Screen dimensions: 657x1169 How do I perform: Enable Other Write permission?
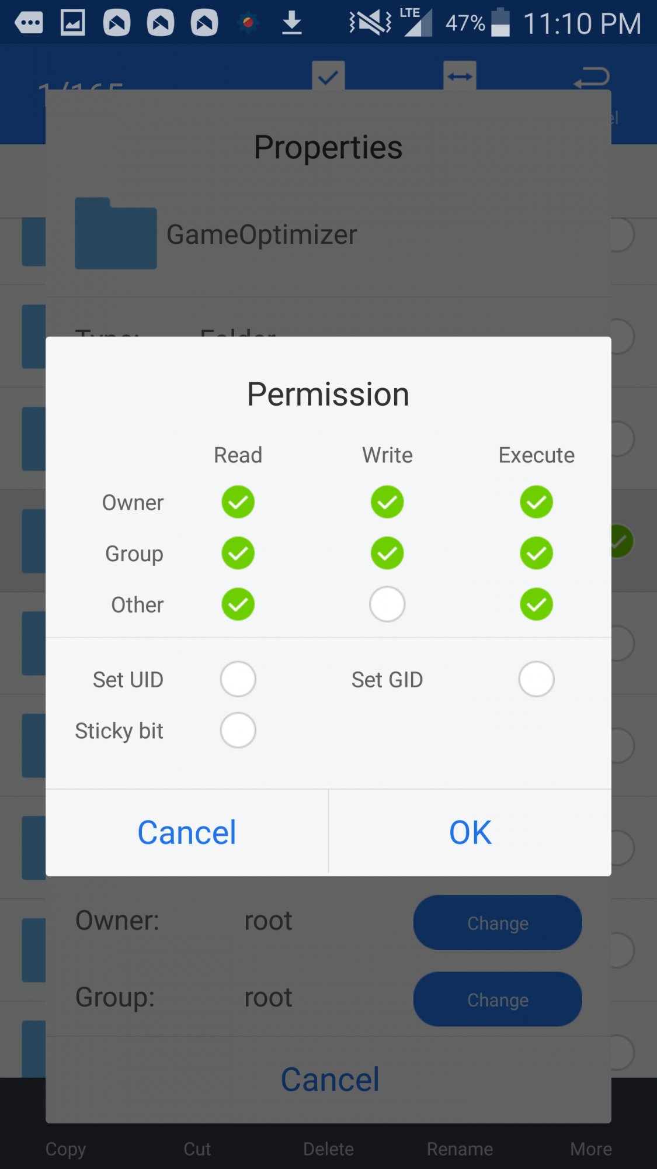387,604
